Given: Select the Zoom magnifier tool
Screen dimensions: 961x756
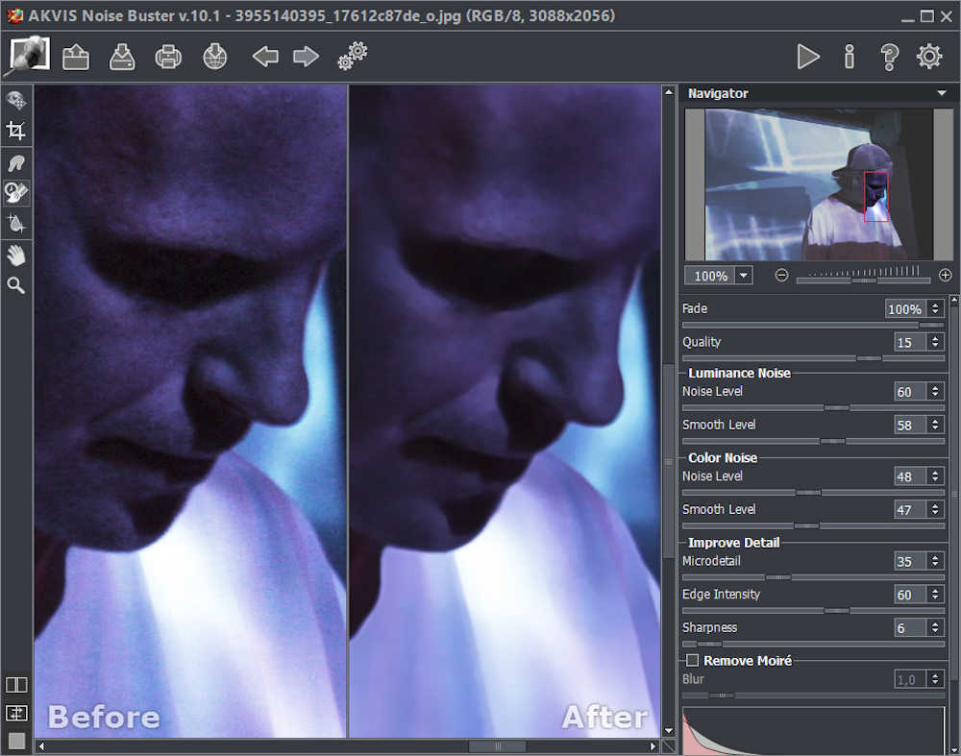Looking at the screenshot, I should pos(16,285).
